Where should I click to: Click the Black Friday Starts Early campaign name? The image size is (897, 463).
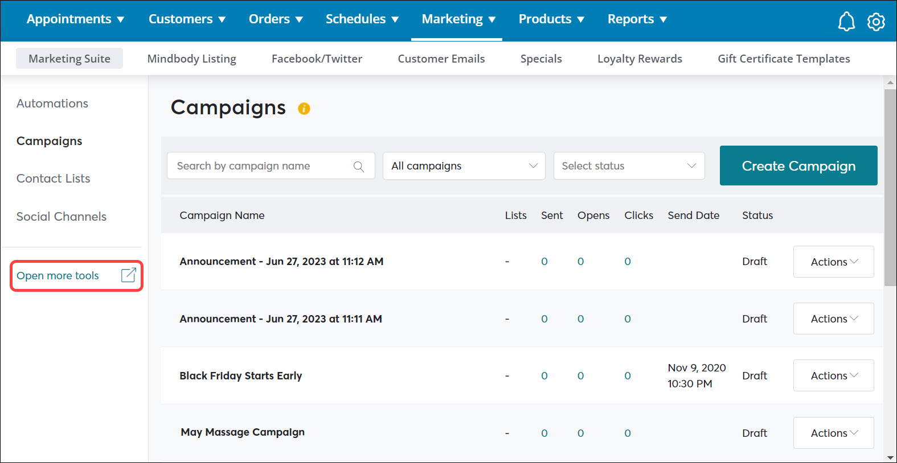(241, 376)
